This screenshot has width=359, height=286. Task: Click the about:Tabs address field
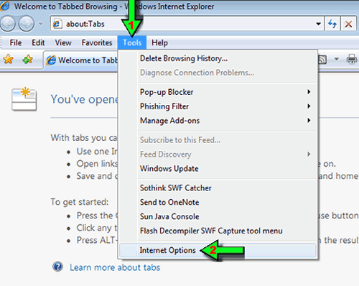(x=187, y=24)
